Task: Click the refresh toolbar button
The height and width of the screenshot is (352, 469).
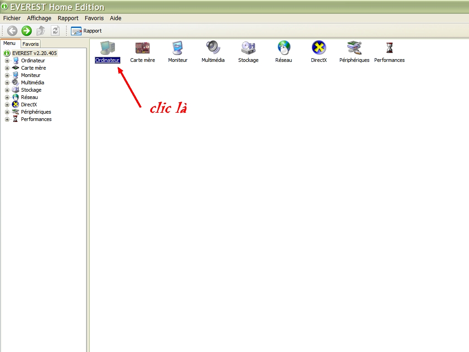Action: point(55,31)
